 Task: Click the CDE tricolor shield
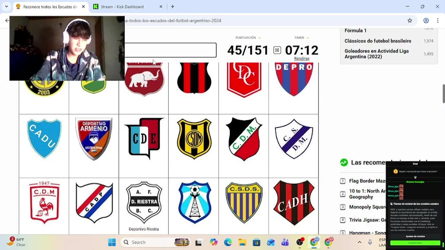tap(144, 139)
